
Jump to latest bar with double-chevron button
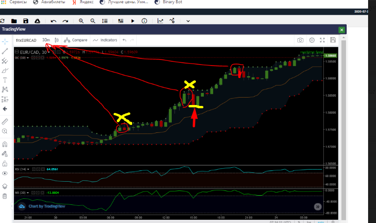click(318, 207)
